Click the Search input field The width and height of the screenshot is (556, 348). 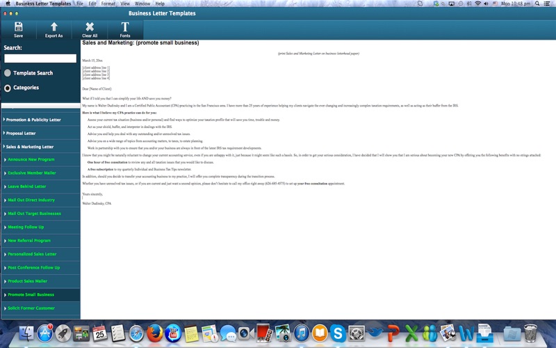click(40, 58)
